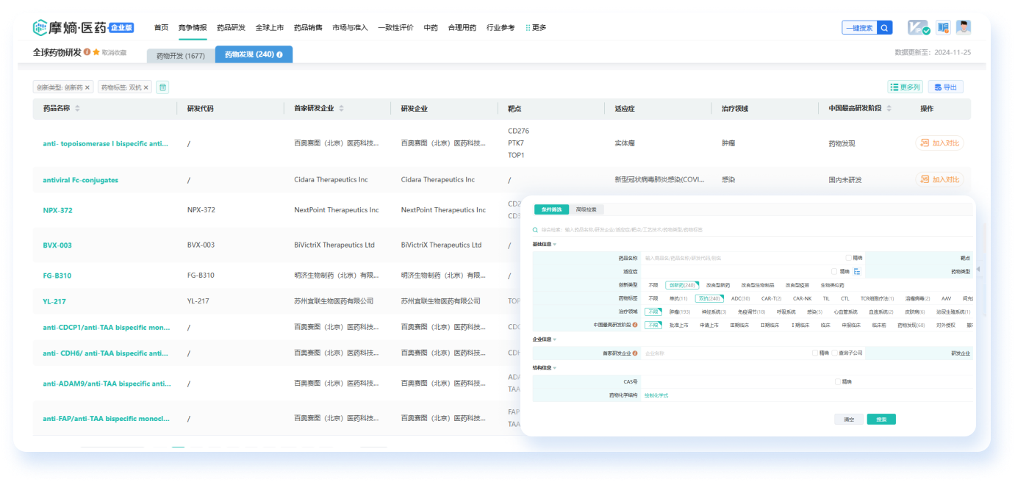Click 加入对比 for anti-topoisomerase row

(x=939, y=143)
